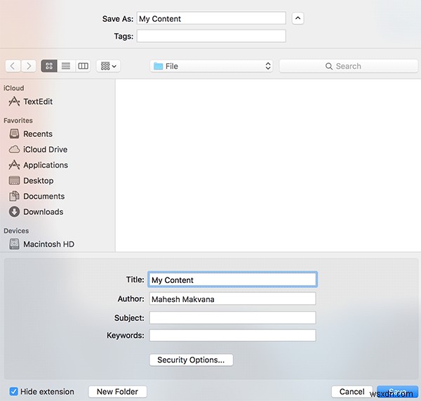Click the Tags field
This screenshot has height=401, width=421.
[x=211, y=36]
